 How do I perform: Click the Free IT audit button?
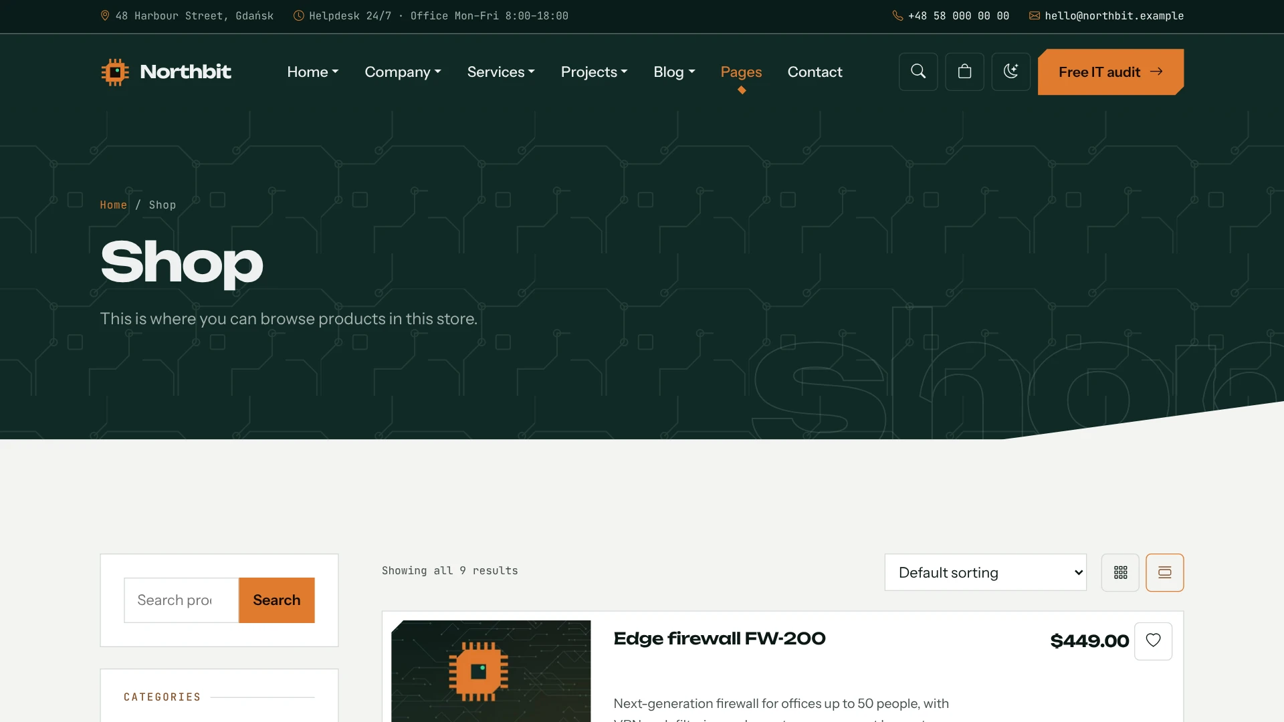1111,72
